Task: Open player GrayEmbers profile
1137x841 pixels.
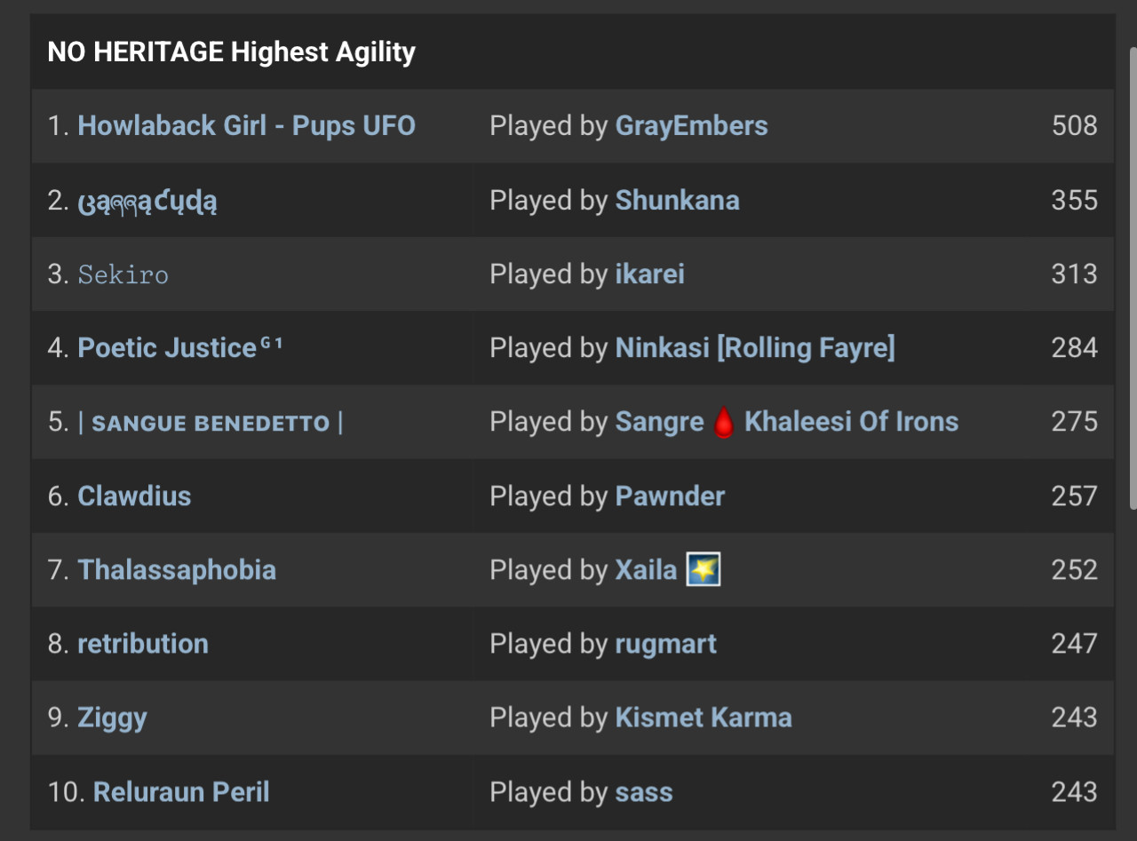Action: [x=692, y=126]
